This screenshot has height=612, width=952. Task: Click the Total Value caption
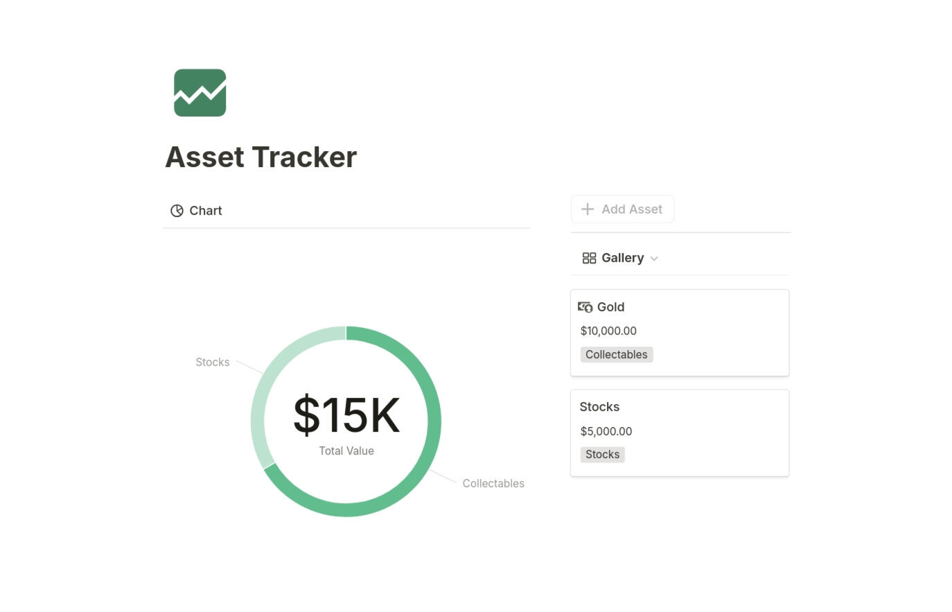[x=346, y=451]
